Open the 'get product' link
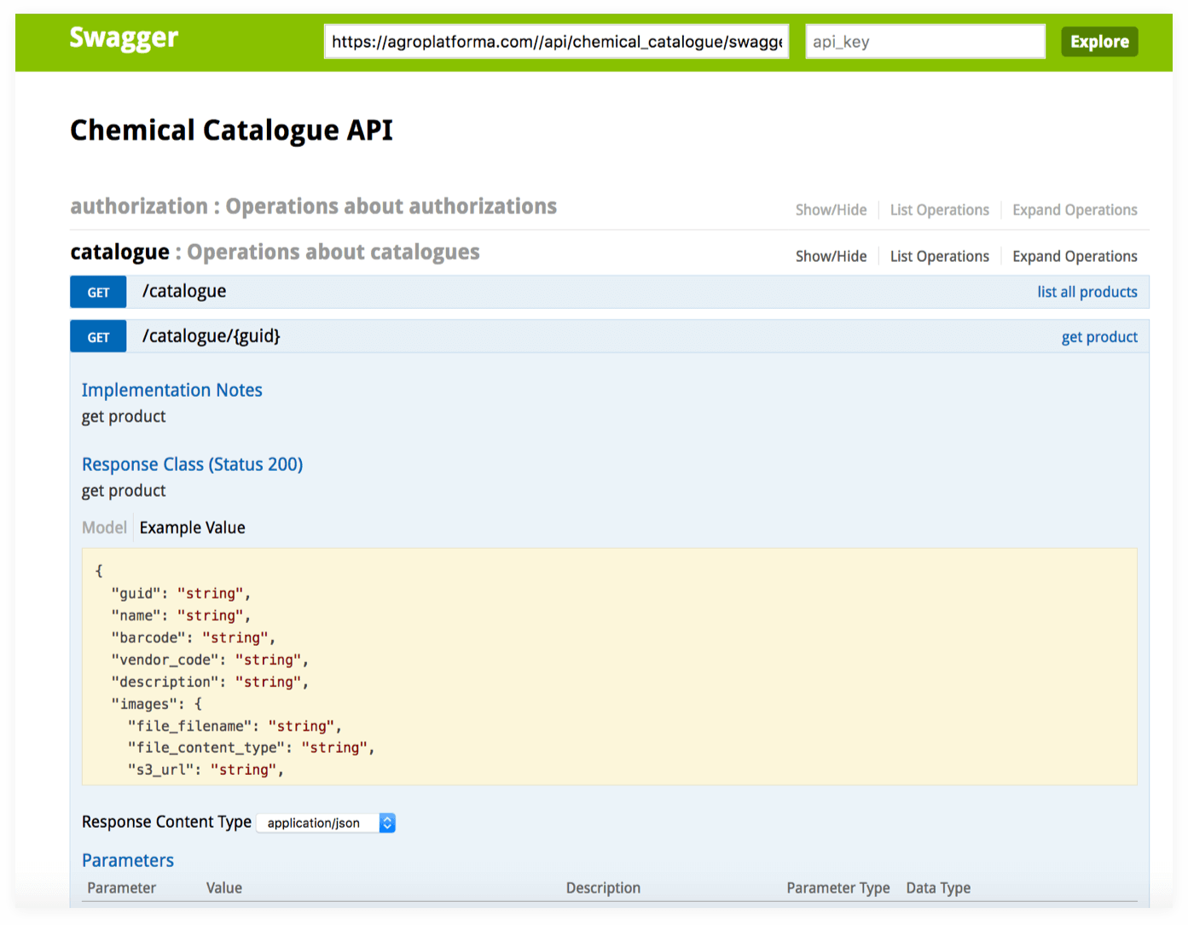1188x925 pixels. coord(1099,337)
